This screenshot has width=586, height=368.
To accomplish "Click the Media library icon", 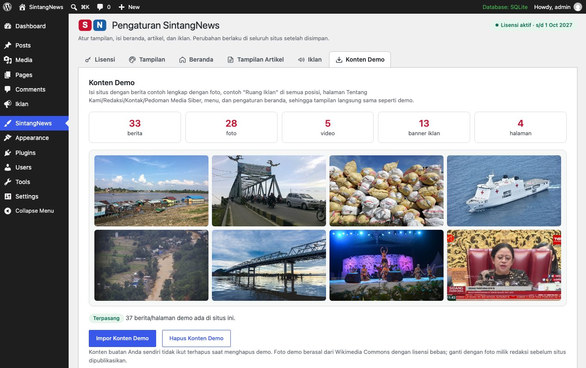I will (x=8, y=60).
